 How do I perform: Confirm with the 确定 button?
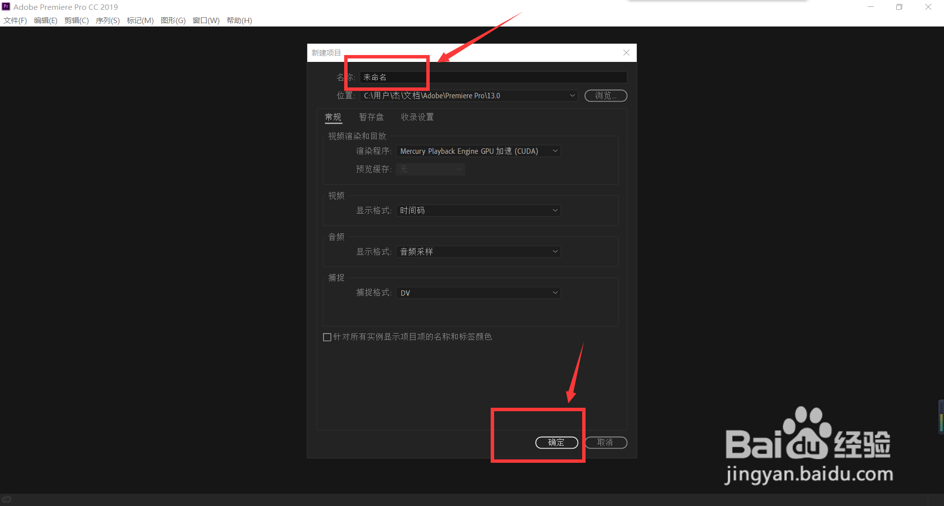pyautogui.click(x=557, y=442)
